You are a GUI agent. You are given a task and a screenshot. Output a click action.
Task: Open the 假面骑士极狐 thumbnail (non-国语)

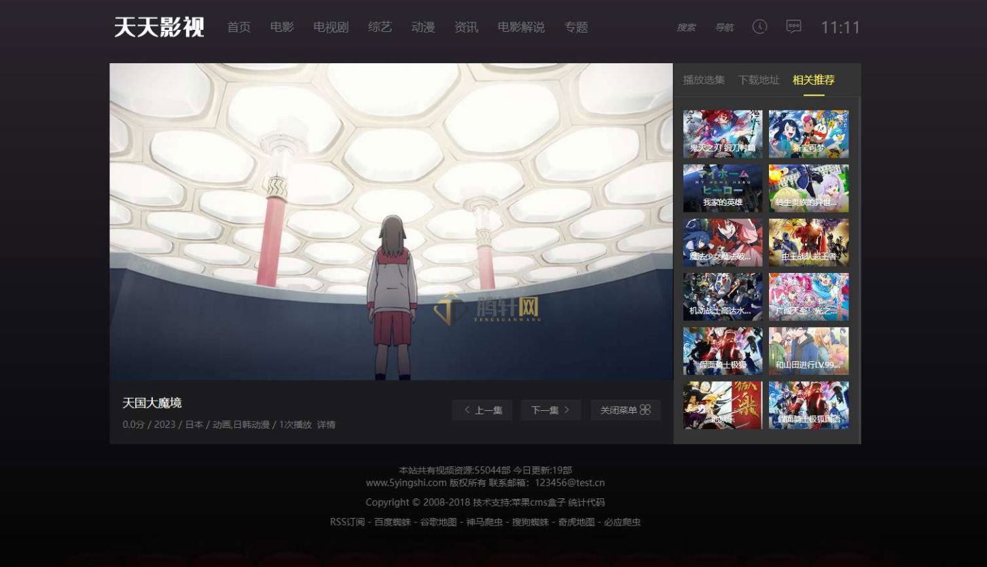[x=723, y=351]
